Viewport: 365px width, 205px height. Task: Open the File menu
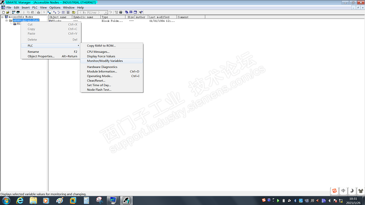click(9, 7)
